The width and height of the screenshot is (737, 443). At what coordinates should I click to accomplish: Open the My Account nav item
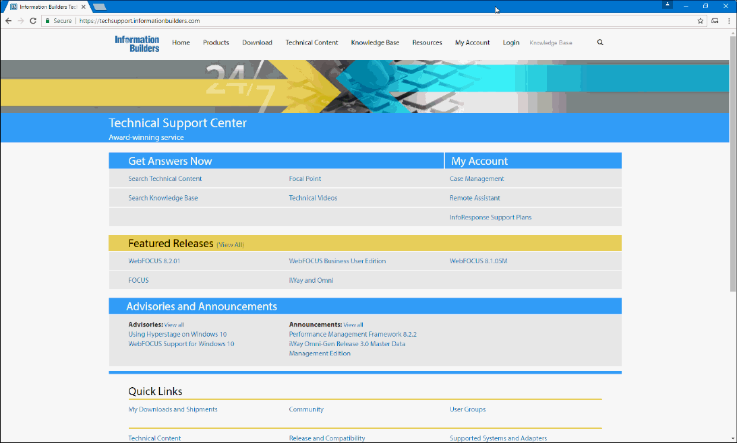point(473,42)
